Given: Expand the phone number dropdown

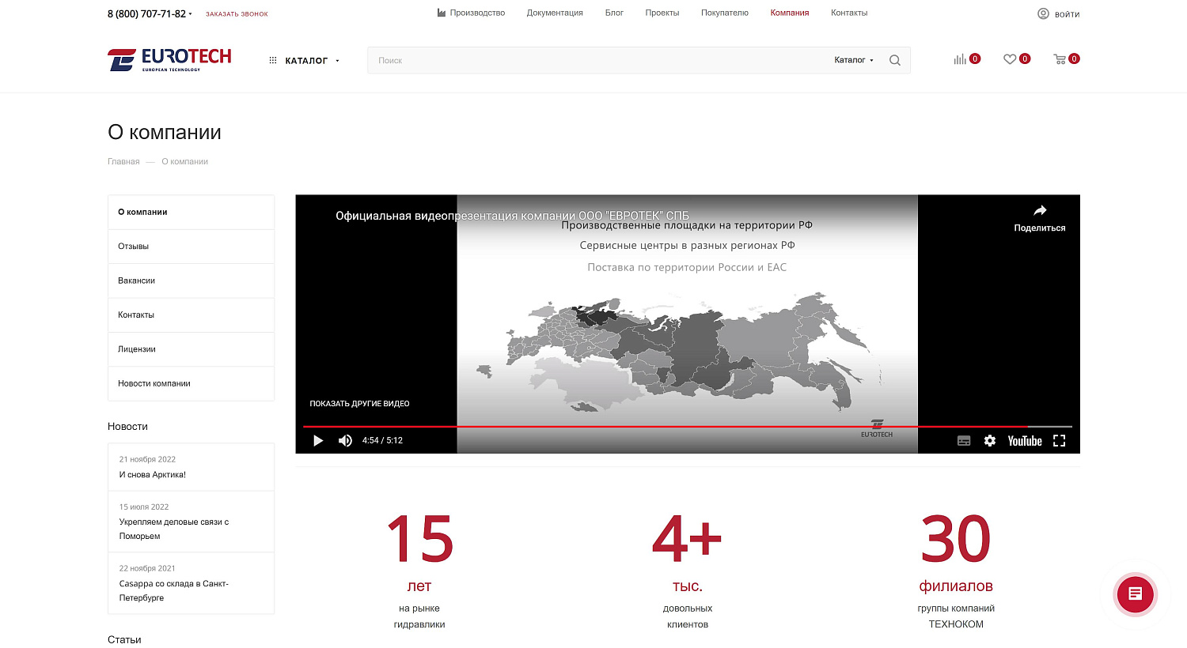Looking at the screenshot, I should pos(190,14).
